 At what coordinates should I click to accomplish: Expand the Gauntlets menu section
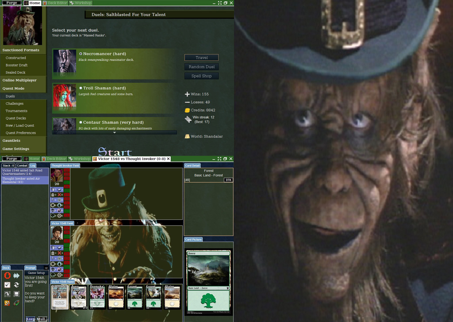coord(12,141)
